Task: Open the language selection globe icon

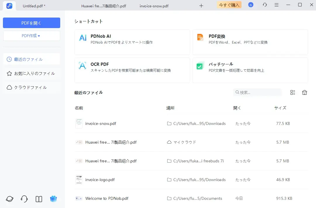Action: point(9,199)
